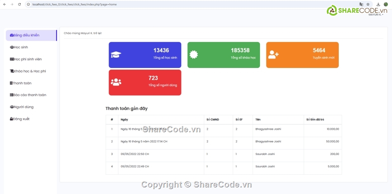392x194 pixels.
Task: Open Báo cáo thanh toán report
Action: point(29,95)
